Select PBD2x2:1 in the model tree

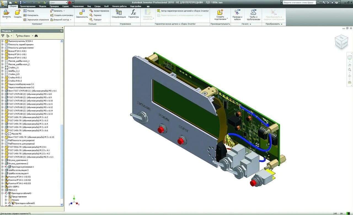(13, 190)
